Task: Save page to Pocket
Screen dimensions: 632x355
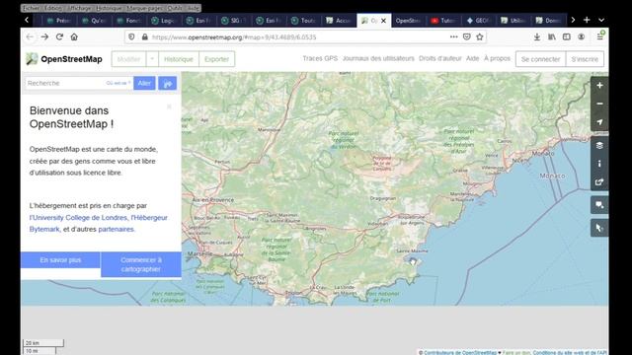Action: point(467,37)
